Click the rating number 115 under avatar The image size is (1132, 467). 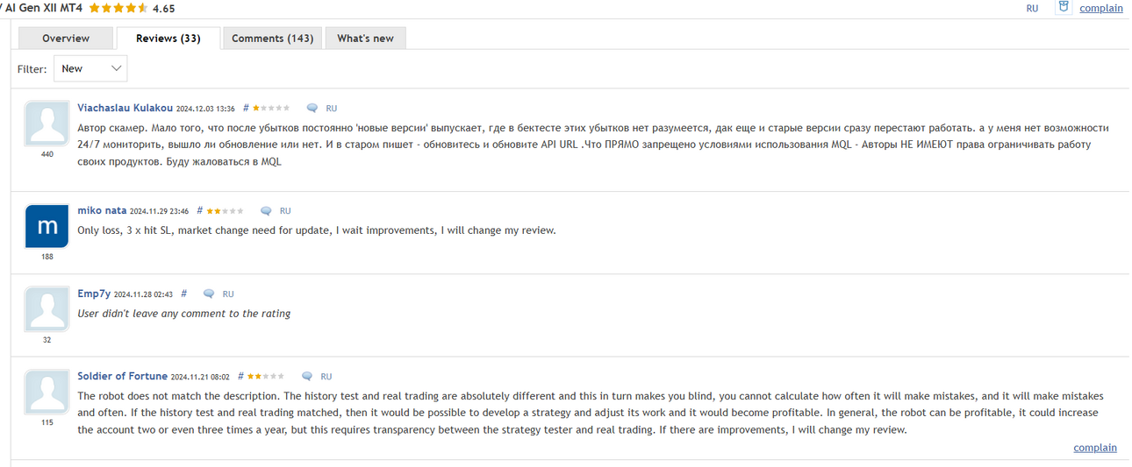[47, 422]
